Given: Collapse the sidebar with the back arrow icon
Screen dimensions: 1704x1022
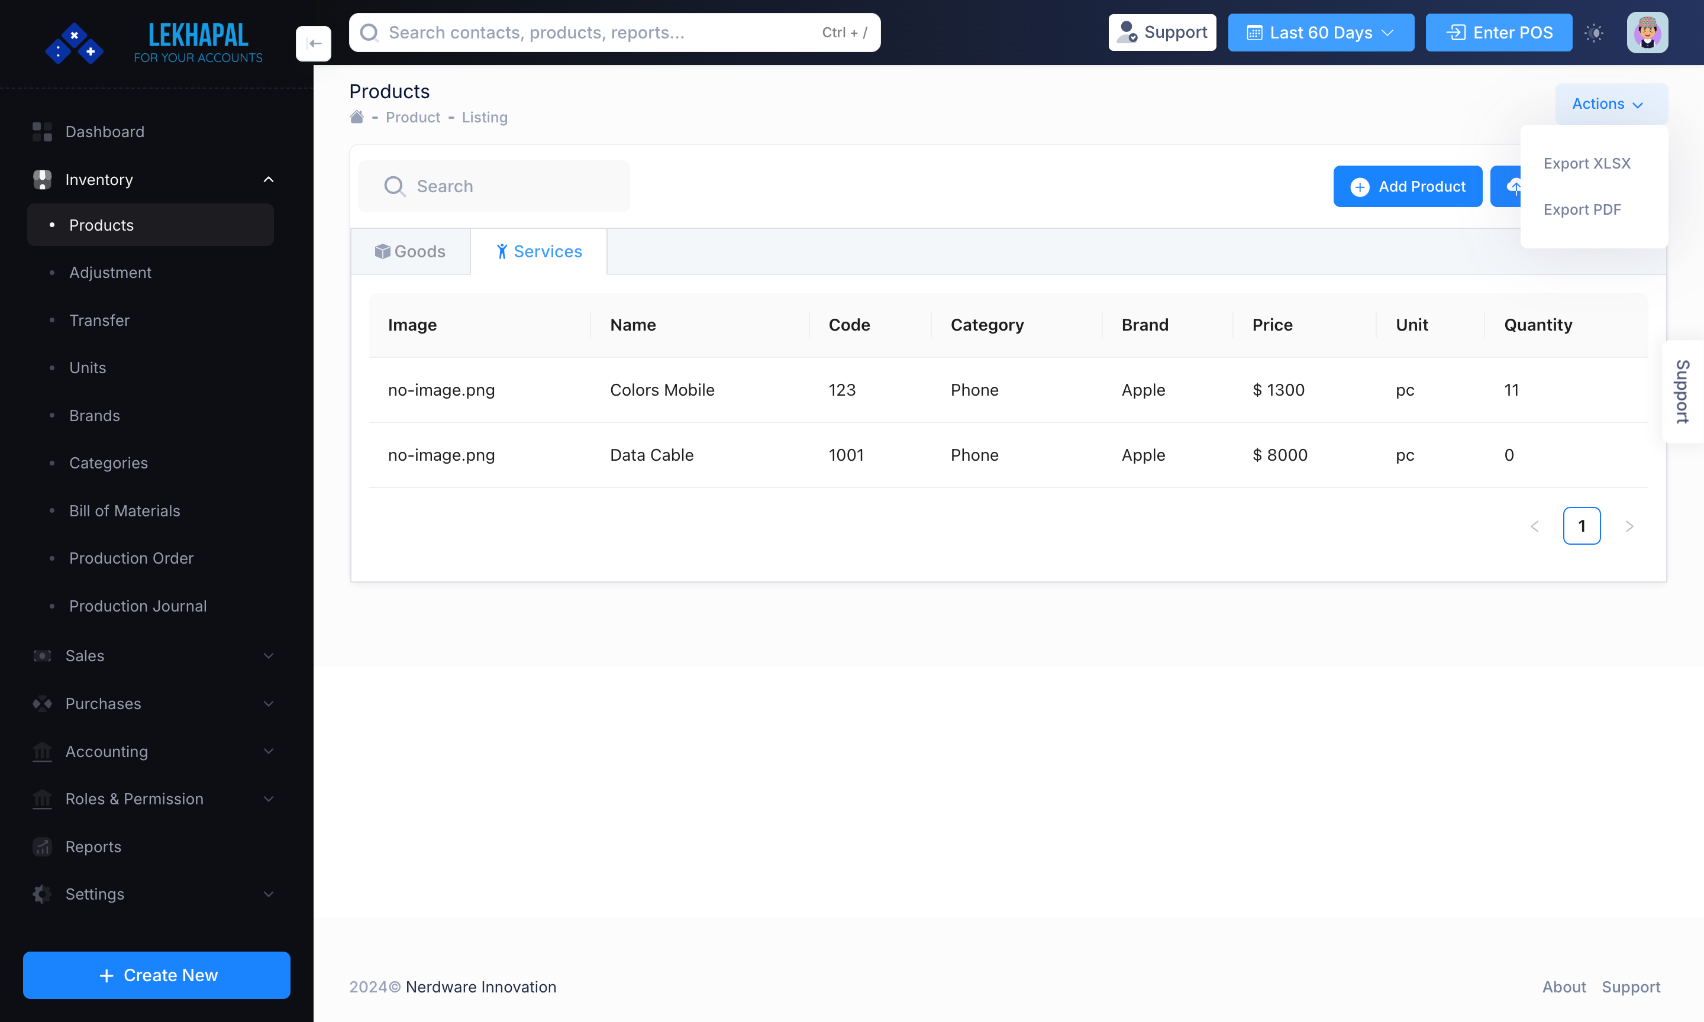Looking at the screenshot, I should click(314, 43).
